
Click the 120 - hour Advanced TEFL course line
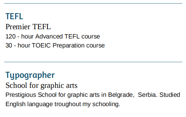coord(53,37)
